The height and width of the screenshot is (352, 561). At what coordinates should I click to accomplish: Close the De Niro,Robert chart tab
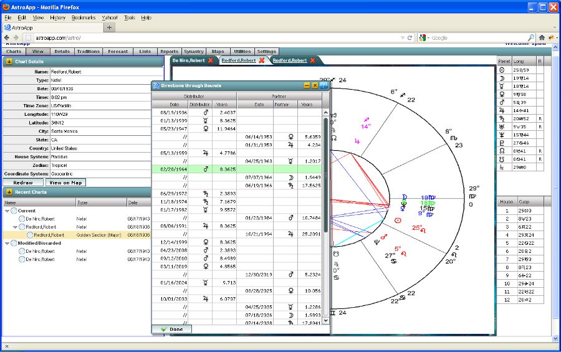[210, 60]
